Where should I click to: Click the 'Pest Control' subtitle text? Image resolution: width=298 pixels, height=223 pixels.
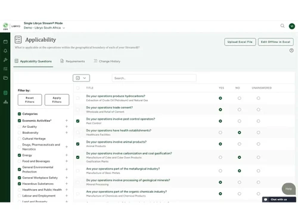coord(94,123)
